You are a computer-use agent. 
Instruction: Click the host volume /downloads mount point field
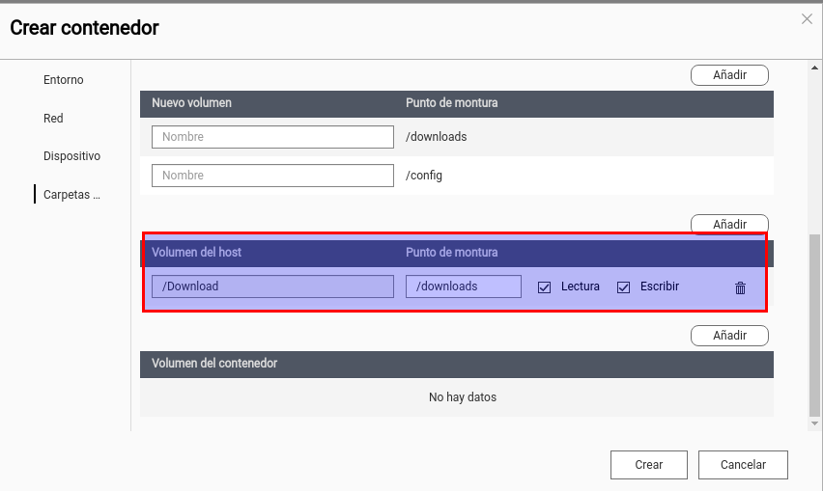(463, 286)
